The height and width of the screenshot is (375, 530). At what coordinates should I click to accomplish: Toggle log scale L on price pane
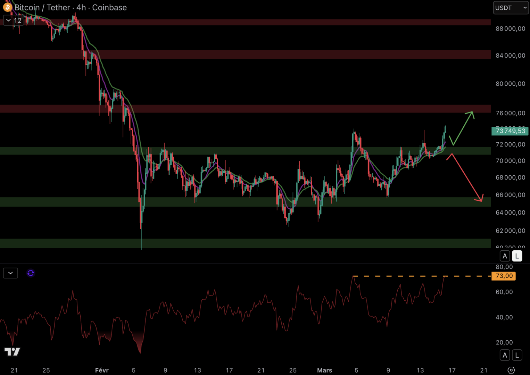pos(517,256)
